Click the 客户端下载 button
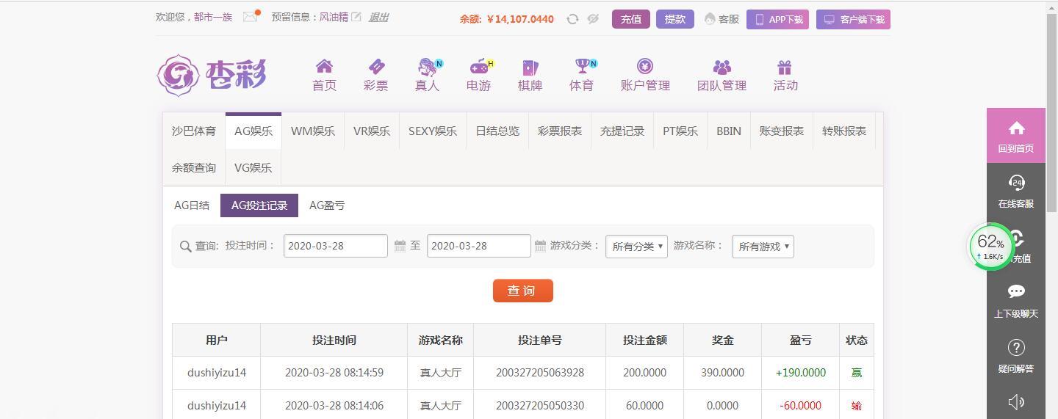Viewport: 1058px width, 419px height. click(853, 20)
